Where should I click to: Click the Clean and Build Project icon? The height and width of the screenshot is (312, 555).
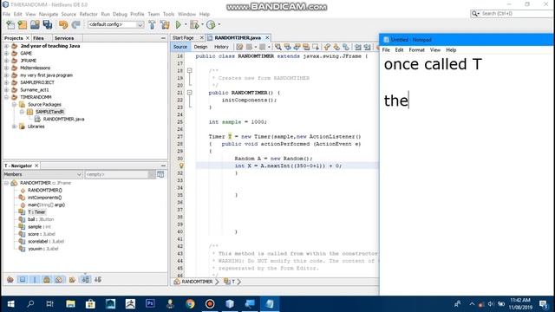(x=165, y=24)
